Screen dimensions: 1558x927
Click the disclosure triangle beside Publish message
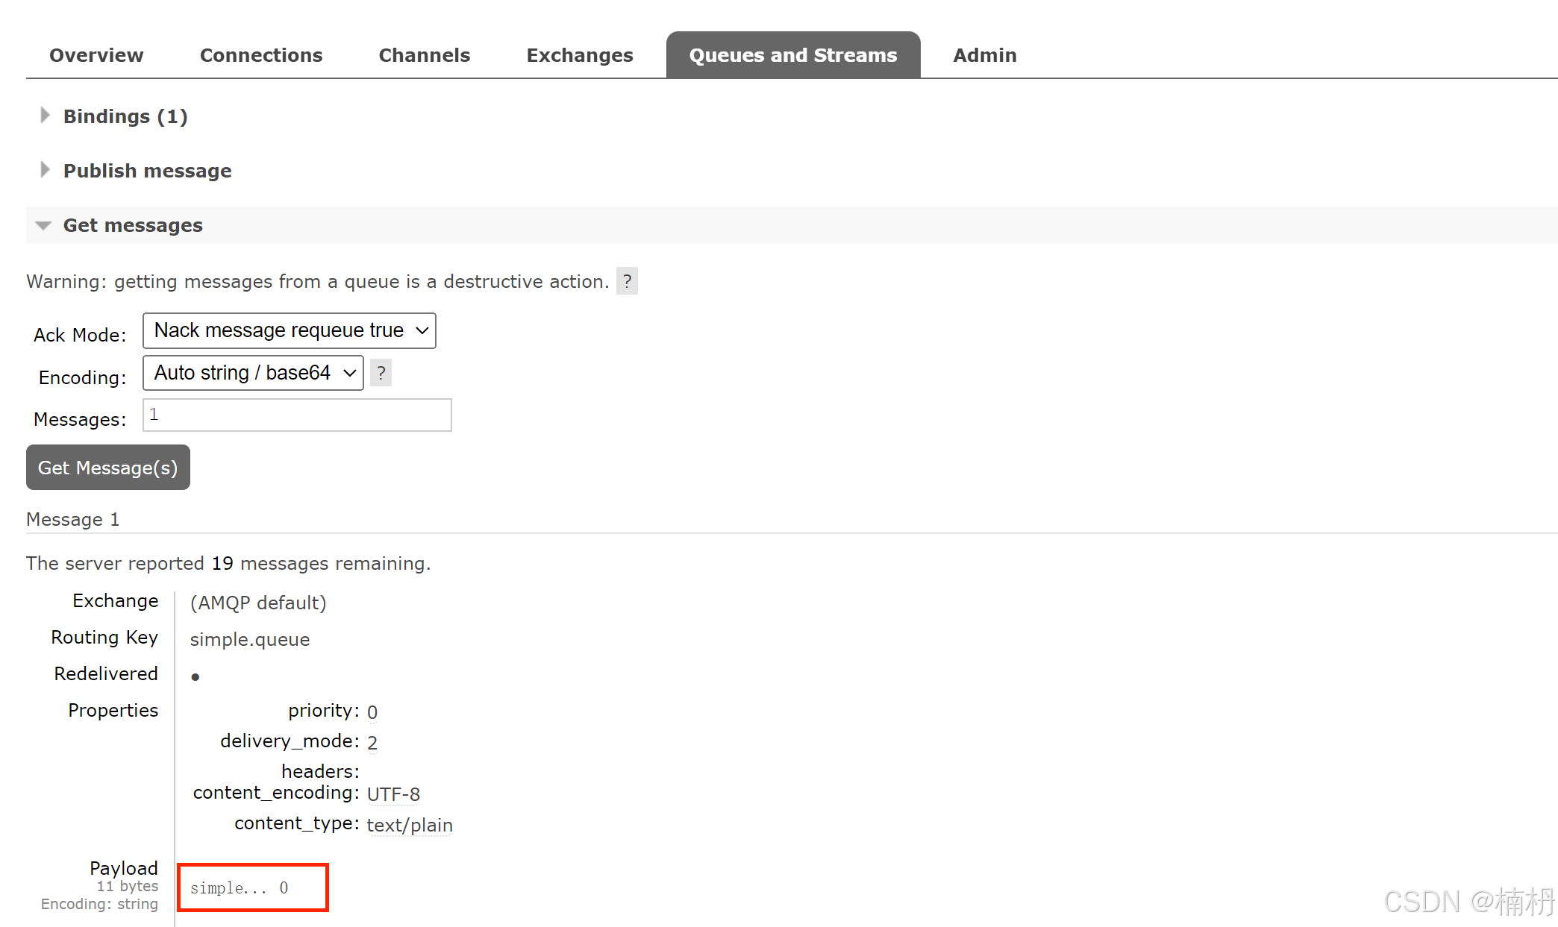click(x=45, y=169)
